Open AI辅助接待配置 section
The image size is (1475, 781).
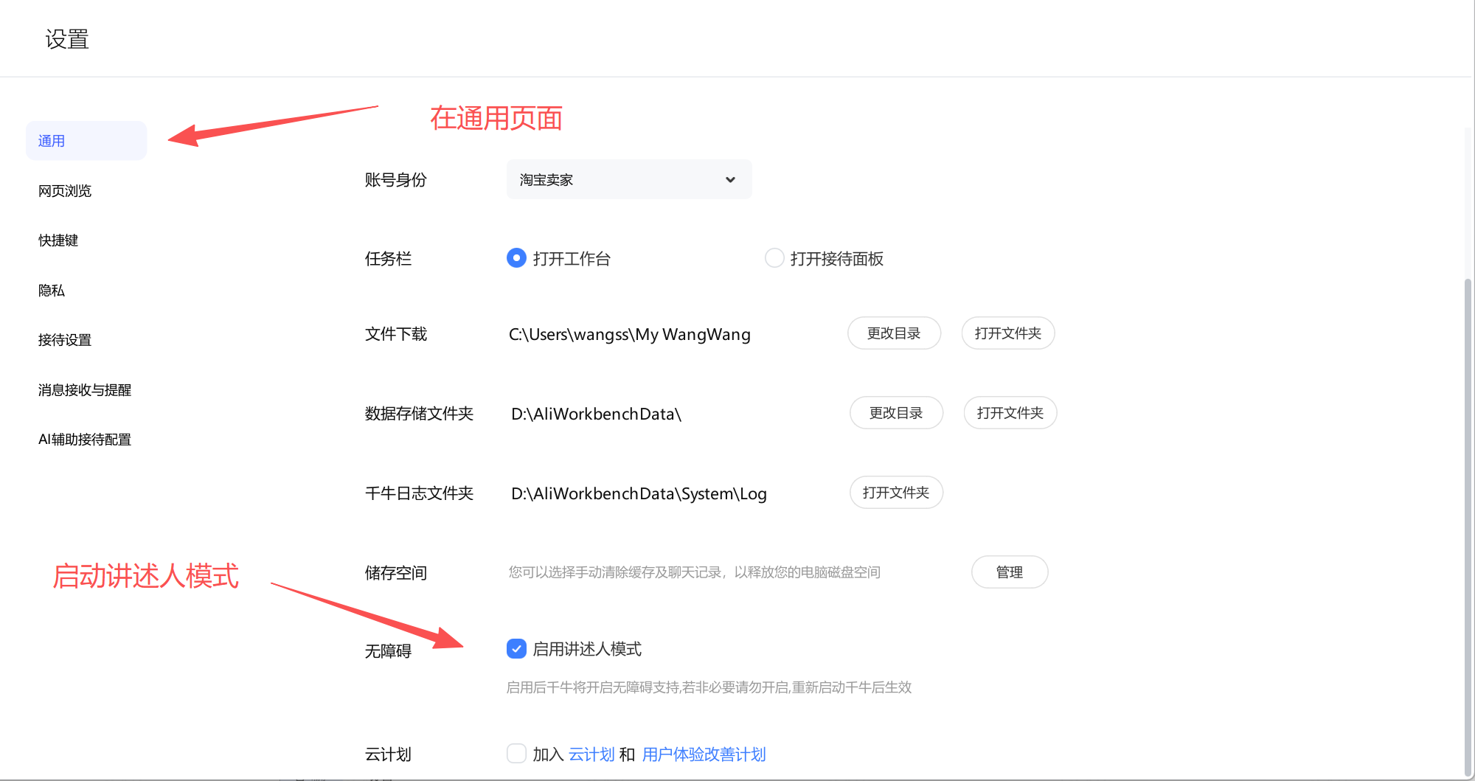85,440
